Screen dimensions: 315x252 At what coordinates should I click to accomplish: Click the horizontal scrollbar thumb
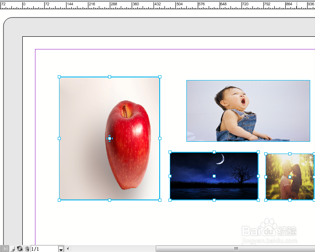point(235,249)
